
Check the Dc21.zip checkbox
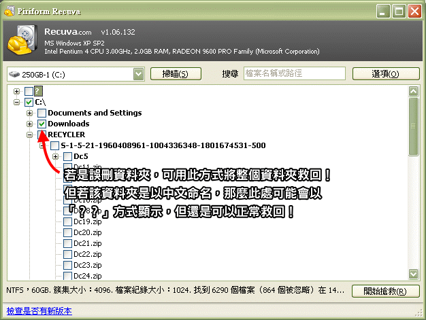67,243
